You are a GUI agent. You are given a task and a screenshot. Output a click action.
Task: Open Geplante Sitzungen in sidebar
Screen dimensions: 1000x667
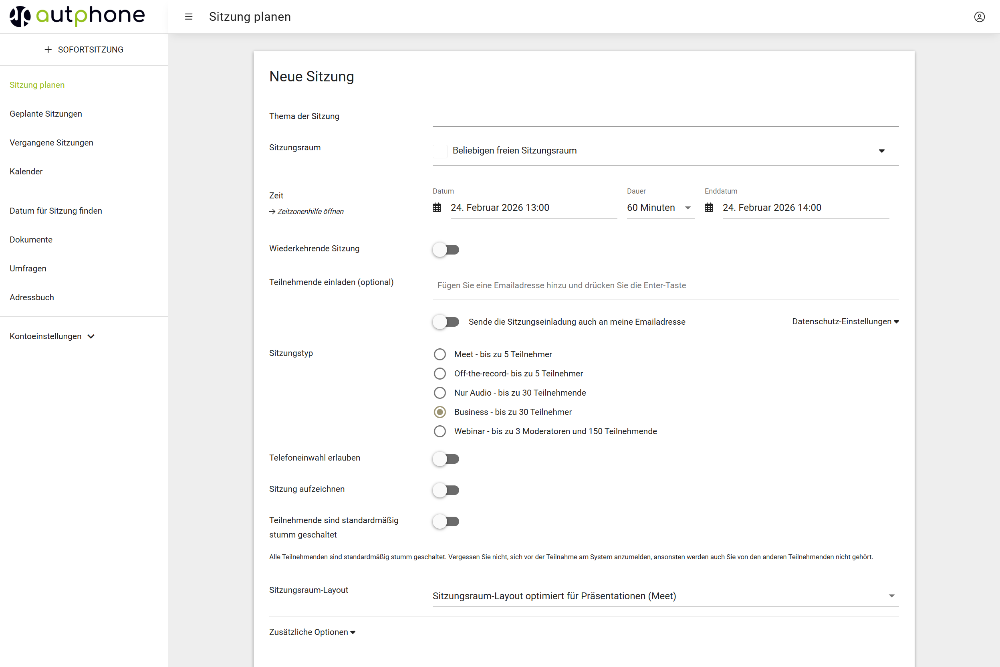click(46, 114)
